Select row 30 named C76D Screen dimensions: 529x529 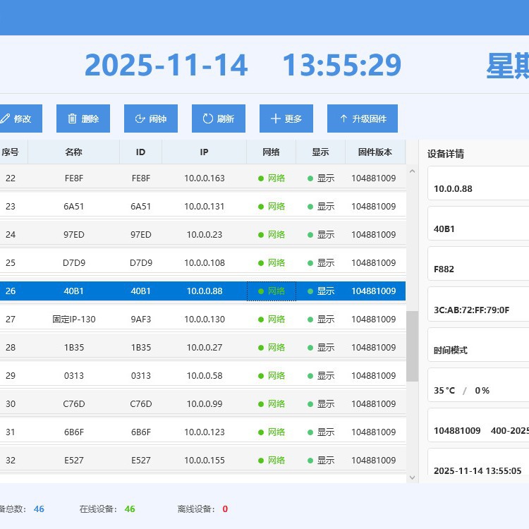click(202, 404)
